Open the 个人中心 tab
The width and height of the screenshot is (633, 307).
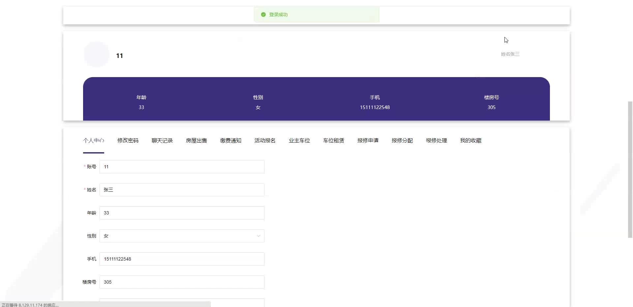tap(94, 141)
